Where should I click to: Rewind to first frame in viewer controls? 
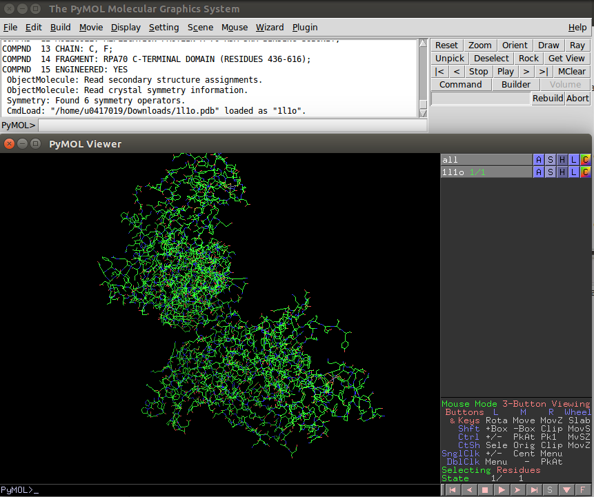pos(453,490)
